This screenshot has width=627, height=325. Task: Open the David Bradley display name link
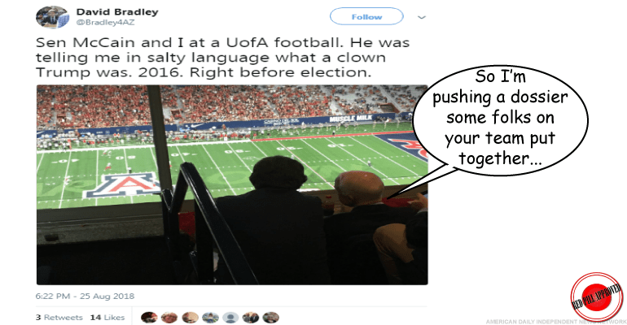tap(117, 12)
